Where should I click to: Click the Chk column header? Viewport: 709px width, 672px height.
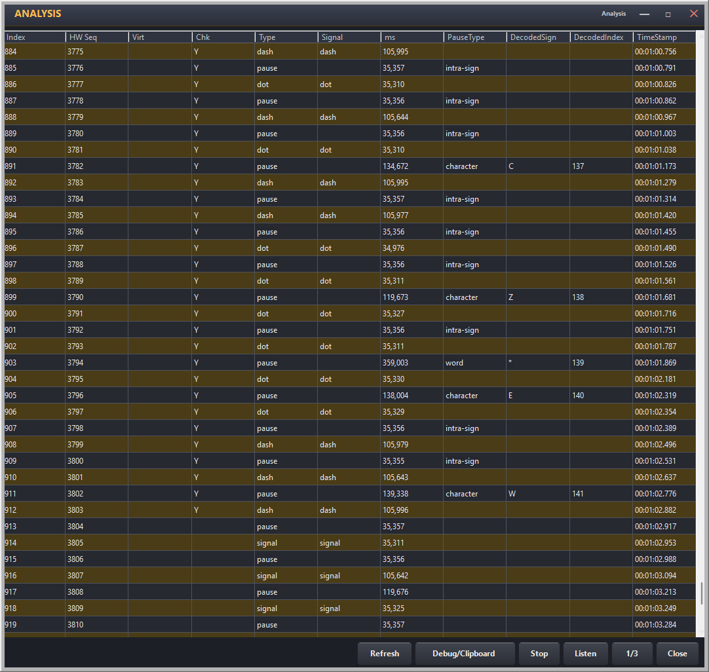click(223, 37)
